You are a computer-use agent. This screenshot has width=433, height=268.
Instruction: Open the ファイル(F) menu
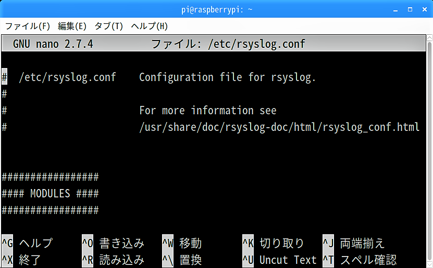click(x=28, y=26)
